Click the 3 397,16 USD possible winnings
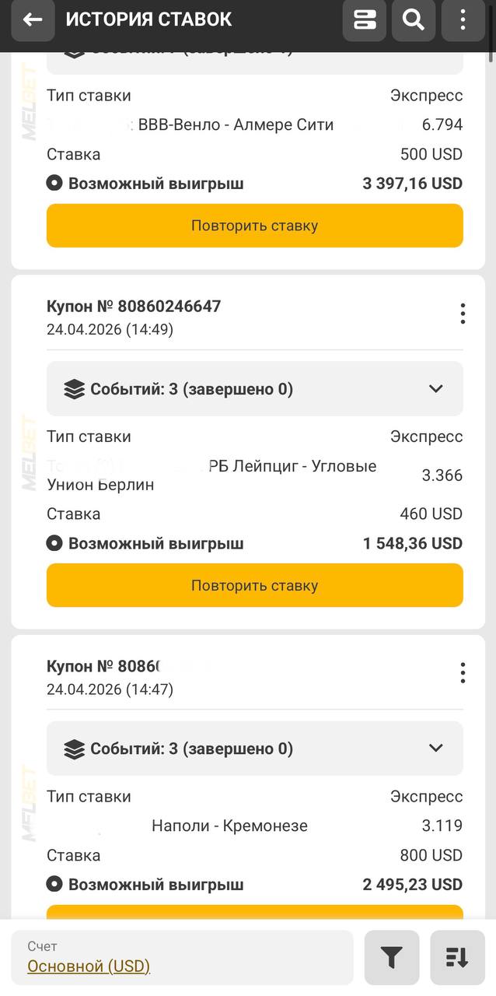The height and width of the screenshot is (996, 496). [x=412, y=184]
